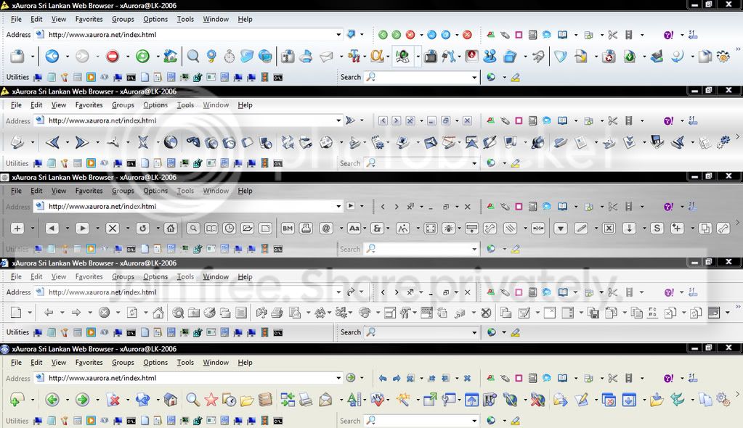
Task: Click blue Back arrow in top window
Action: pos(52,57)
